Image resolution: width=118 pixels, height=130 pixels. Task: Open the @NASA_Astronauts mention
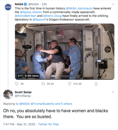[79, 8]
